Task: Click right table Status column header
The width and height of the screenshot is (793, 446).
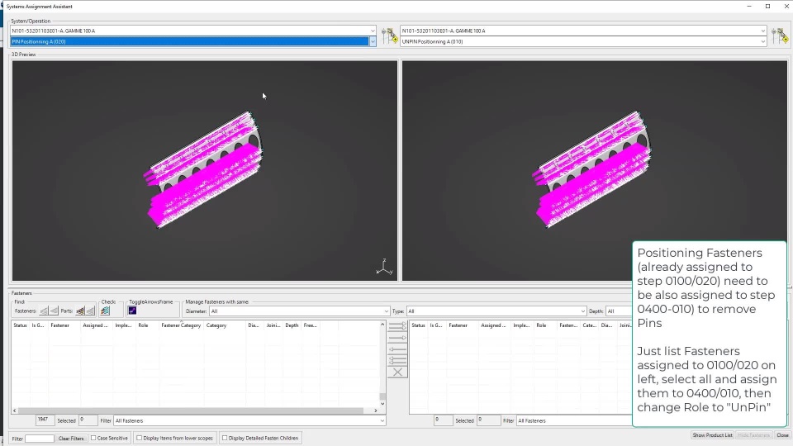Action: click(418, 325)
